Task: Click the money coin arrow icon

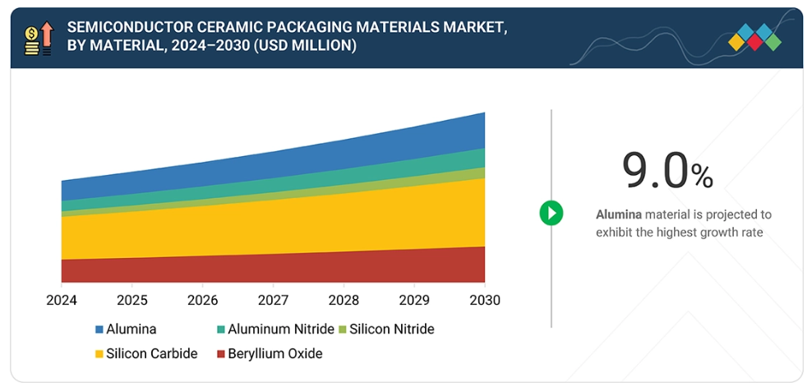Action: (x=38, y=39)
